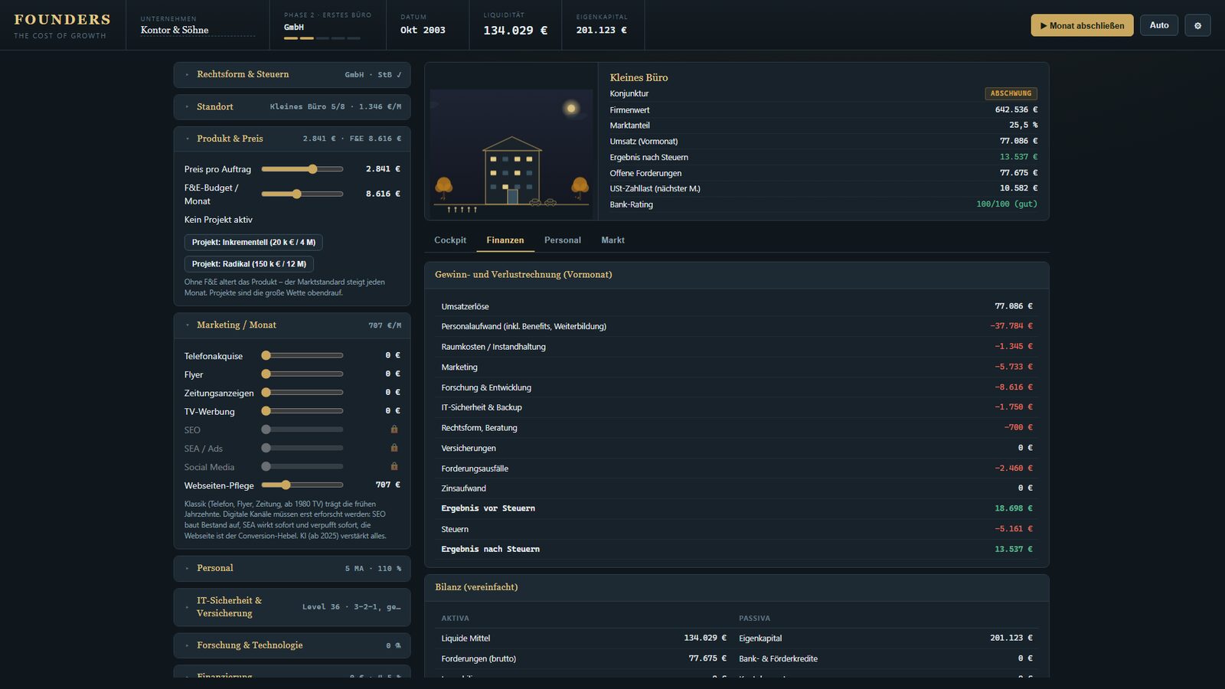The image size is (1225, 689).
Task: Select the Finanzen tab
Action: pyautogui.click(x=505, y=240)
